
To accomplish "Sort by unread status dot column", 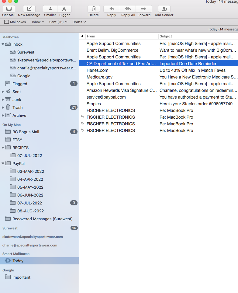I will (82, 36).
